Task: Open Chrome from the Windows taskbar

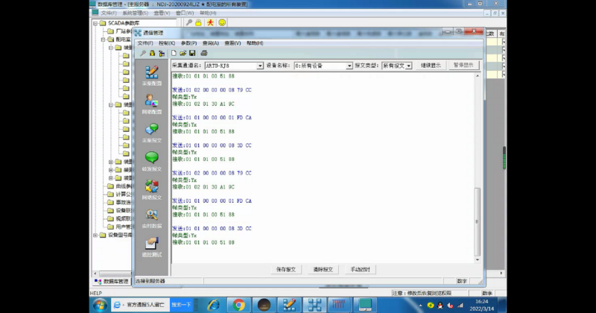Action: pos(238,305)
